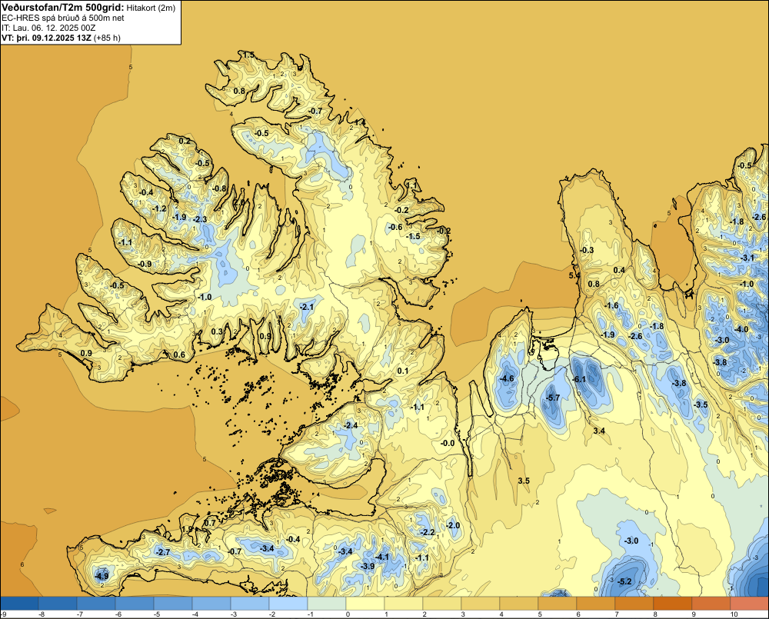
Task: Click the '-2.1' temperature label
Action: (x=307, y=307)
